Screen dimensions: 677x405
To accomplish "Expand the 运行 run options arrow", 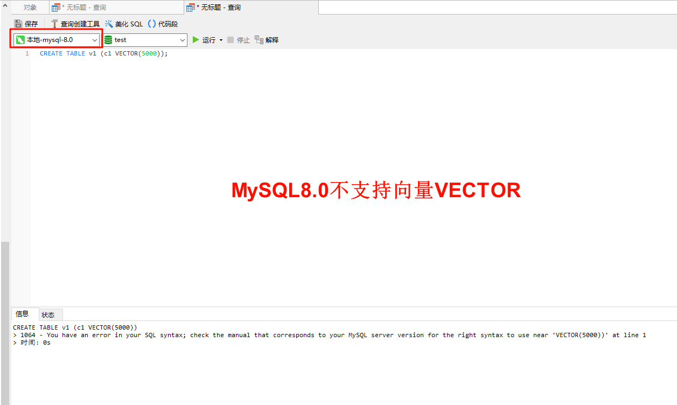I will (x=220, y=39).
